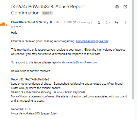Click the subject line Abuse Report Confirmation

48,10
